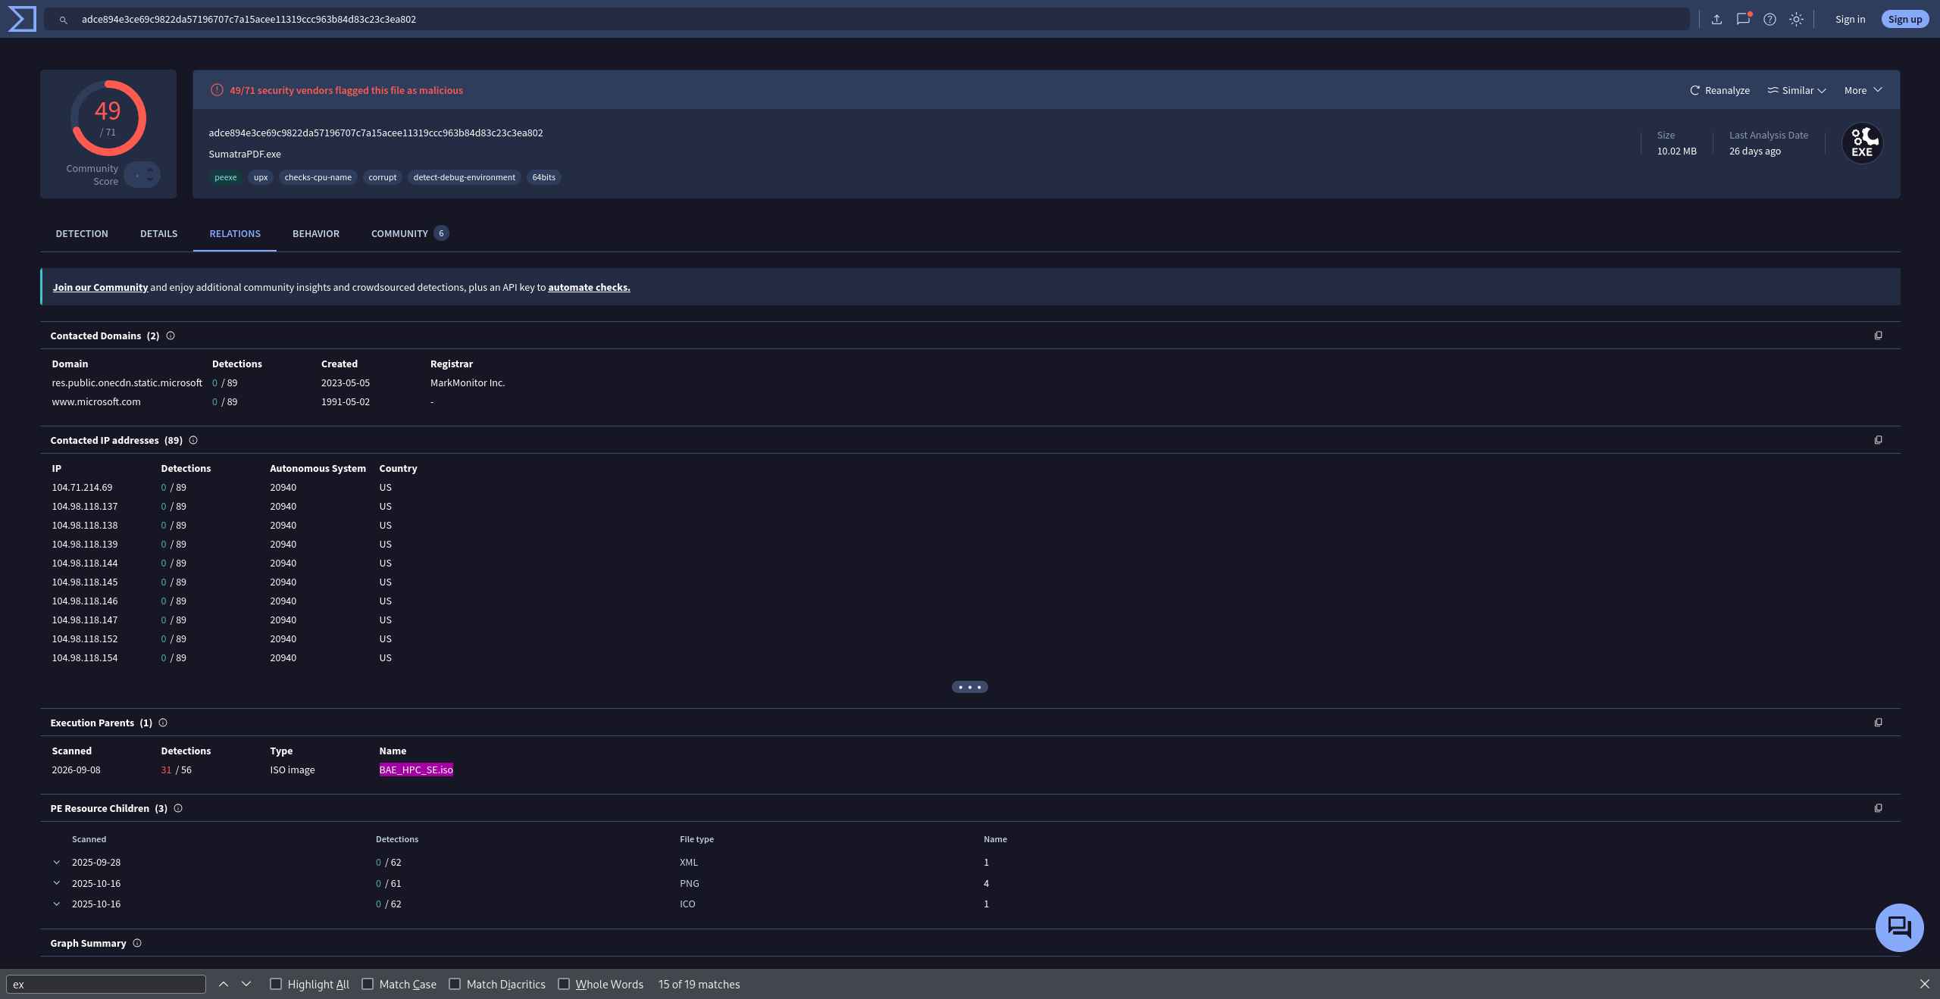Toggle the Community Score vote control
Image resolution: width=1940 pixels, height=999 pixels.
pyautogui.click(x=142, y=175)
